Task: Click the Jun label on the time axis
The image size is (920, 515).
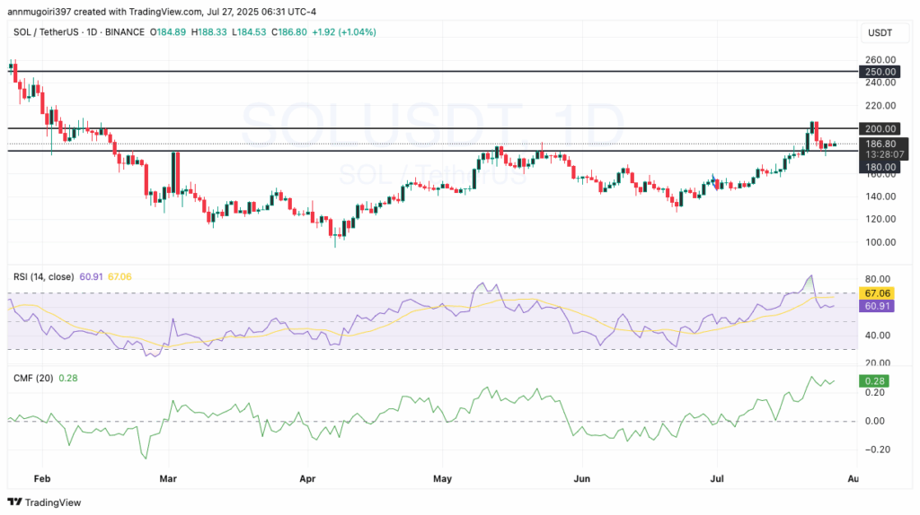Action: coord(581,479)
